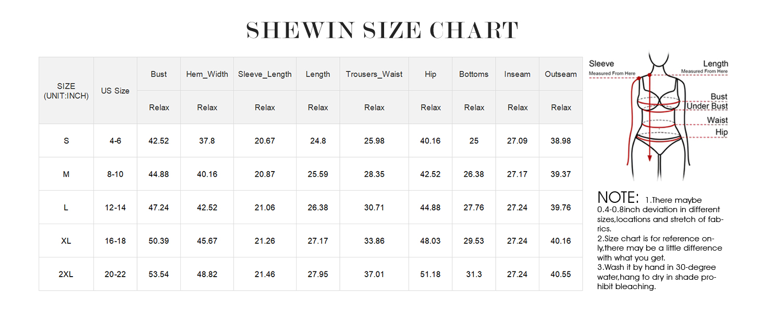Select the XL bust value 50.39
The width and height of the screenshot is (763, 312).
[159, 241]
